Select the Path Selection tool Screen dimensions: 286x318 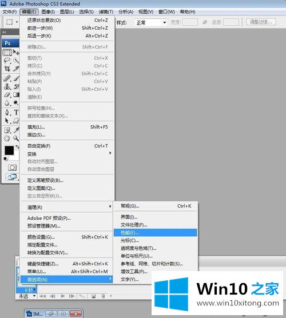pyautogui.click(x=7, y=121)
